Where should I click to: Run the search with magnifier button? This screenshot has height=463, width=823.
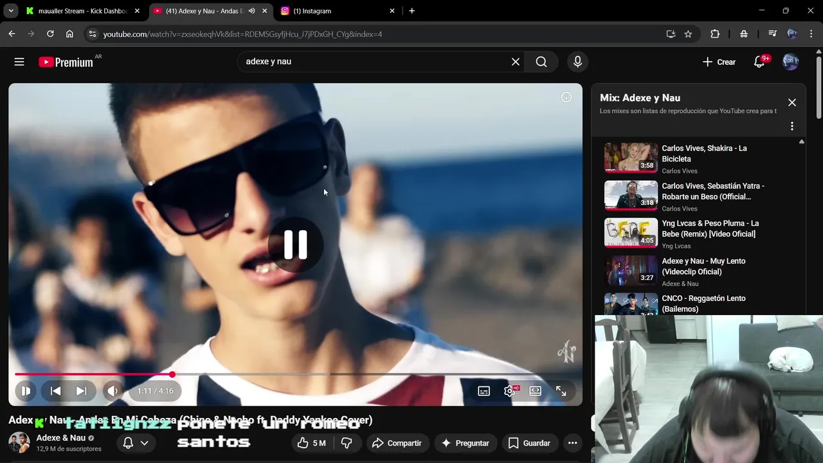coord(541,62)
